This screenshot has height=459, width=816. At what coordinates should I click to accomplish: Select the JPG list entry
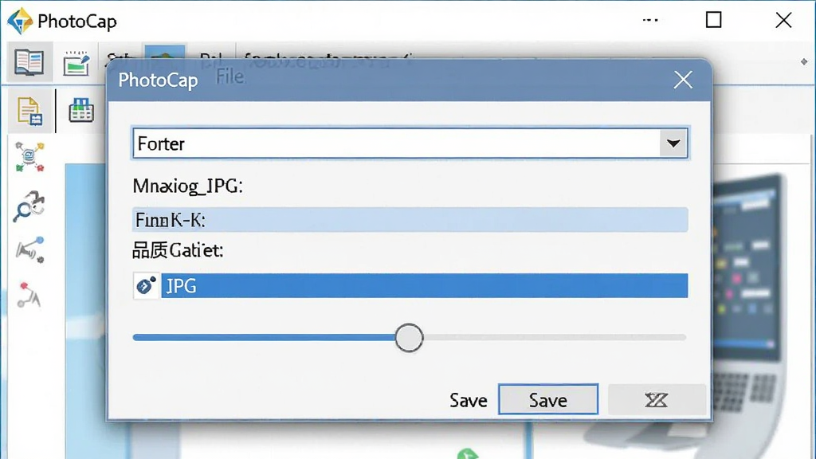point(424,286)
